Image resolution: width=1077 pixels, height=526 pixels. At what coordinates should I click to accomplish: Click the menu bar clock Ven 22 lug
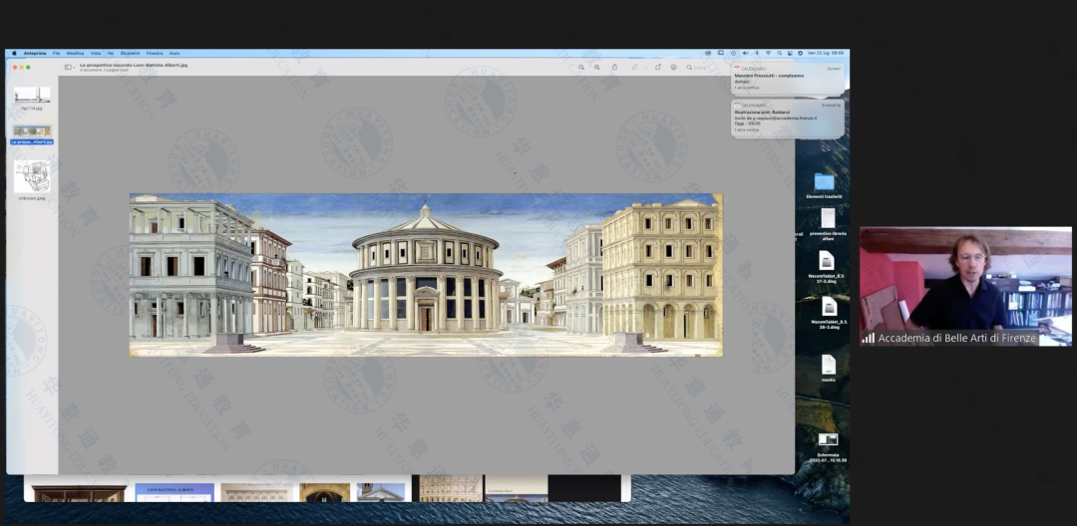coord(827,53)
